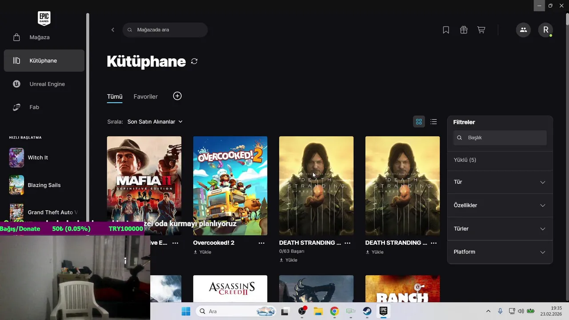This screenshot has height=320, width=569.
Task: Click Epic Games Launcher taskbar icon
Action: (x=384, y=311)
